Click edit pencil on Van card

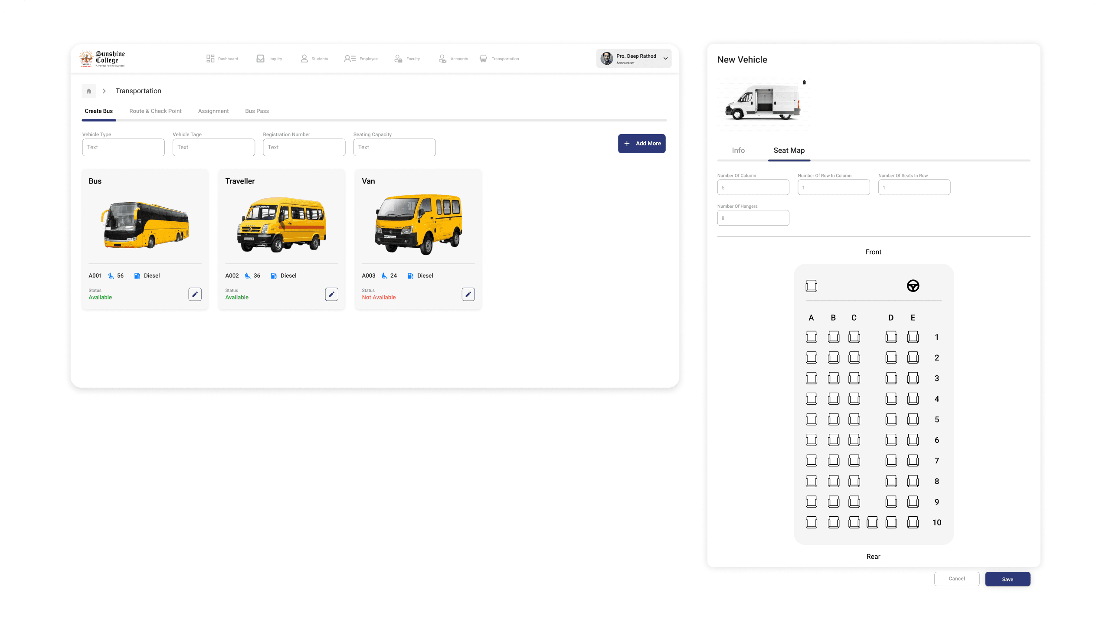tap(468, 294)
